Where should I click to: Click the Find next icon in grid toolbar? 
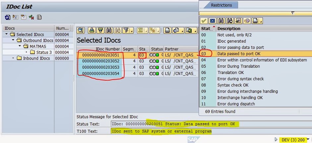point(117,30)
